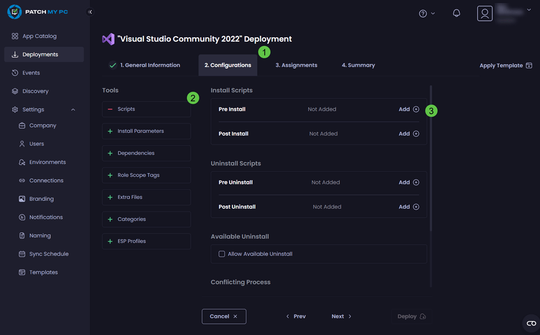Click the App Catalog grid icon

(x=15, y=36)
